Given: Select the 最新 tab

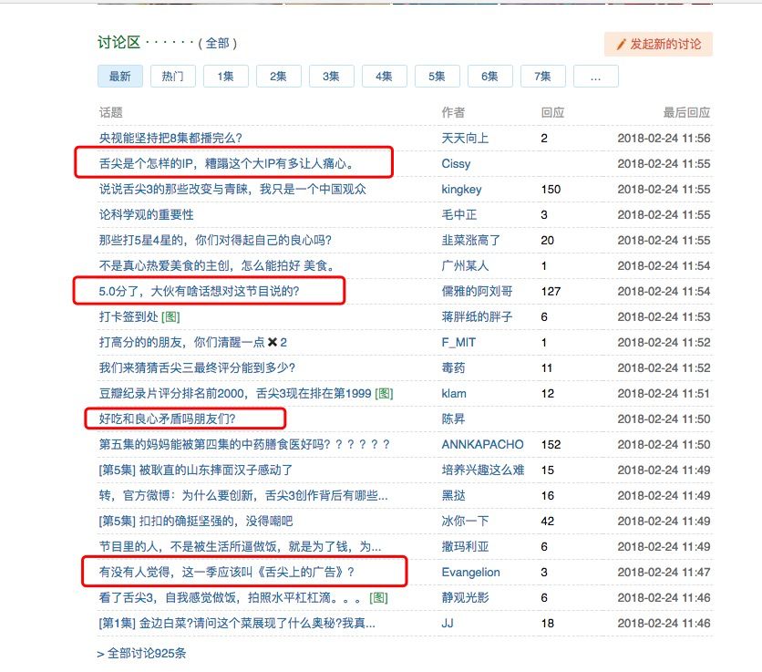Looking at the screenshot, I should pos(120,77).
